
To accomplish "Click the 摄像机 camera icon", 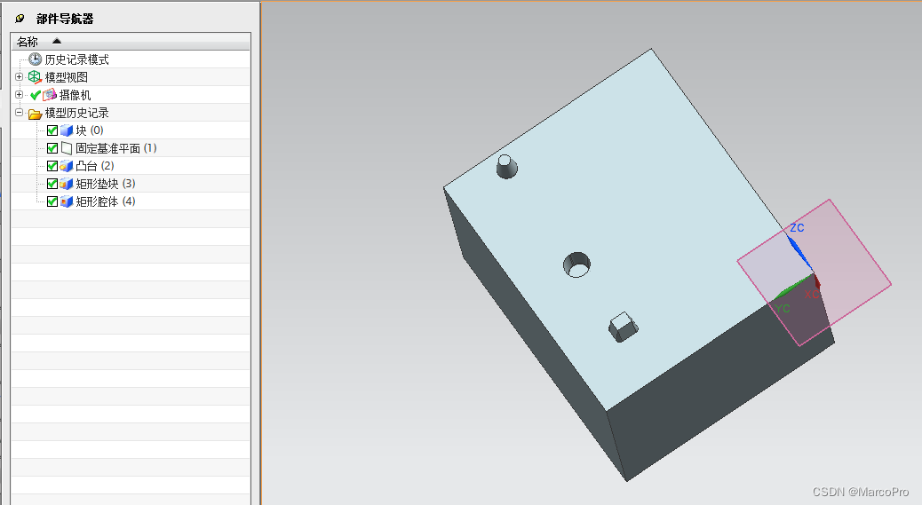I will click(x=50, y=95).
